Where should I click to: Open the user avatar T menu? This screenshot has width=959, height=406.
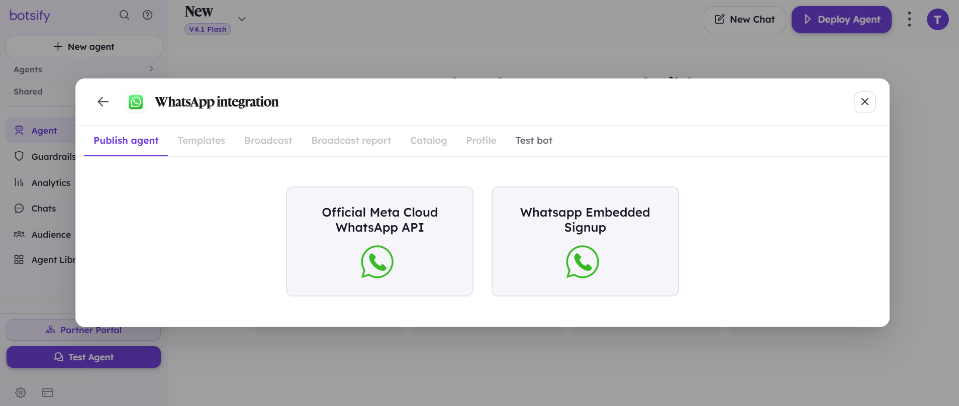point(937,20)
